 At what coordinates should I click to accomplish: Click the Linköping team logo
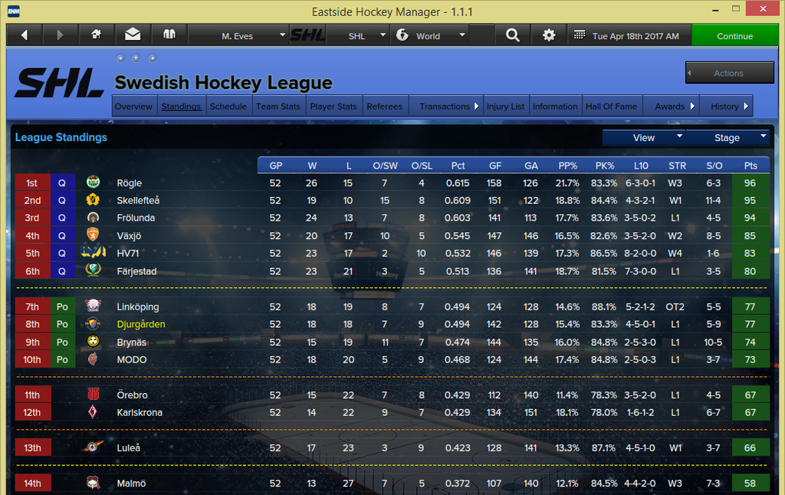(x=93, y=306)
